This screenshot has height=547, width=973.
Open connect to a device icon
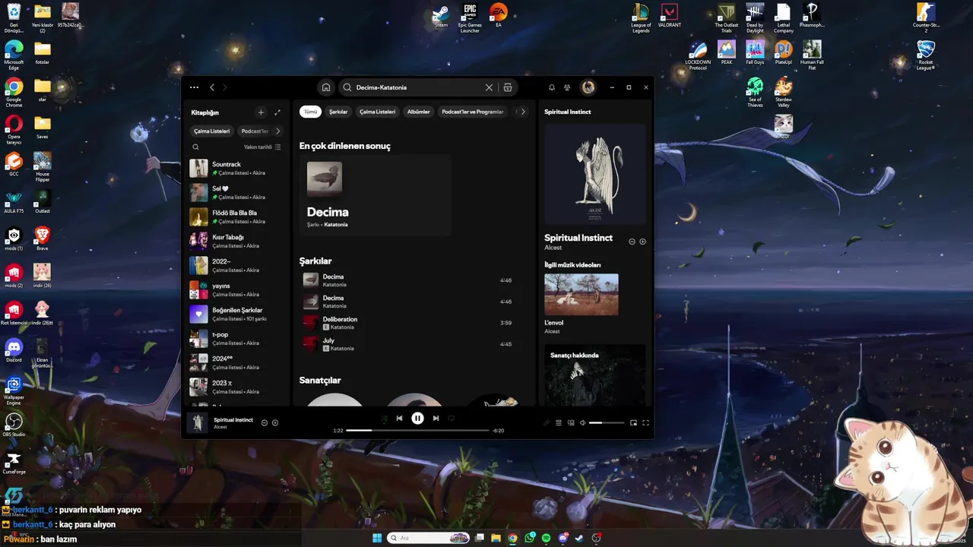[571, 422]
